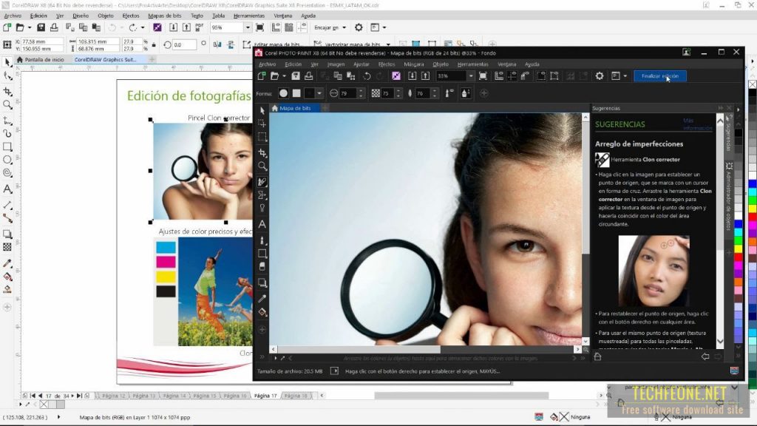
Task: Select the Drop shadow tool in PHOTO-PAINT toolbox
Action: point(262,283)
